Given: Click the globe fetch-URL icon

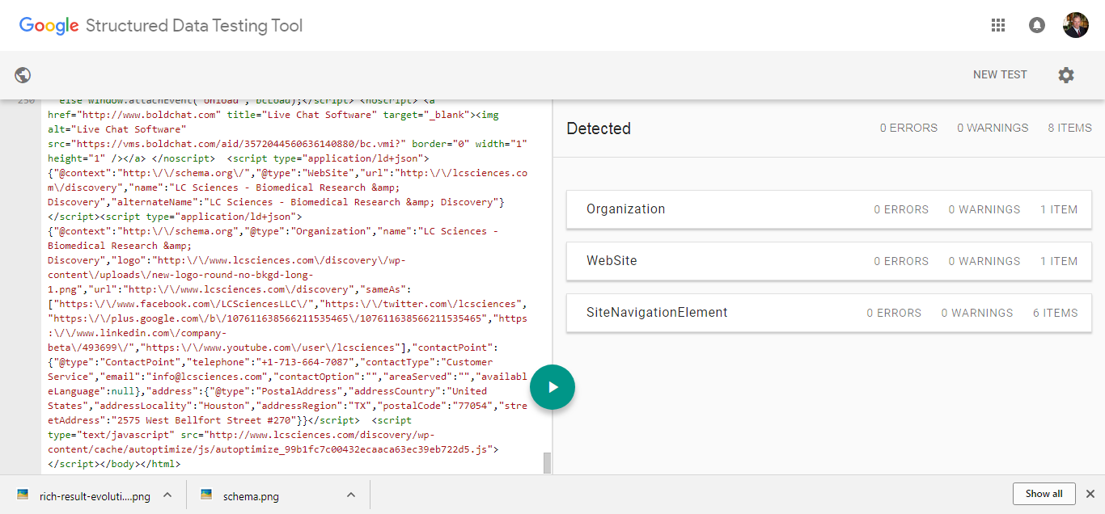Looking at the screenshot, I should 23,75.
